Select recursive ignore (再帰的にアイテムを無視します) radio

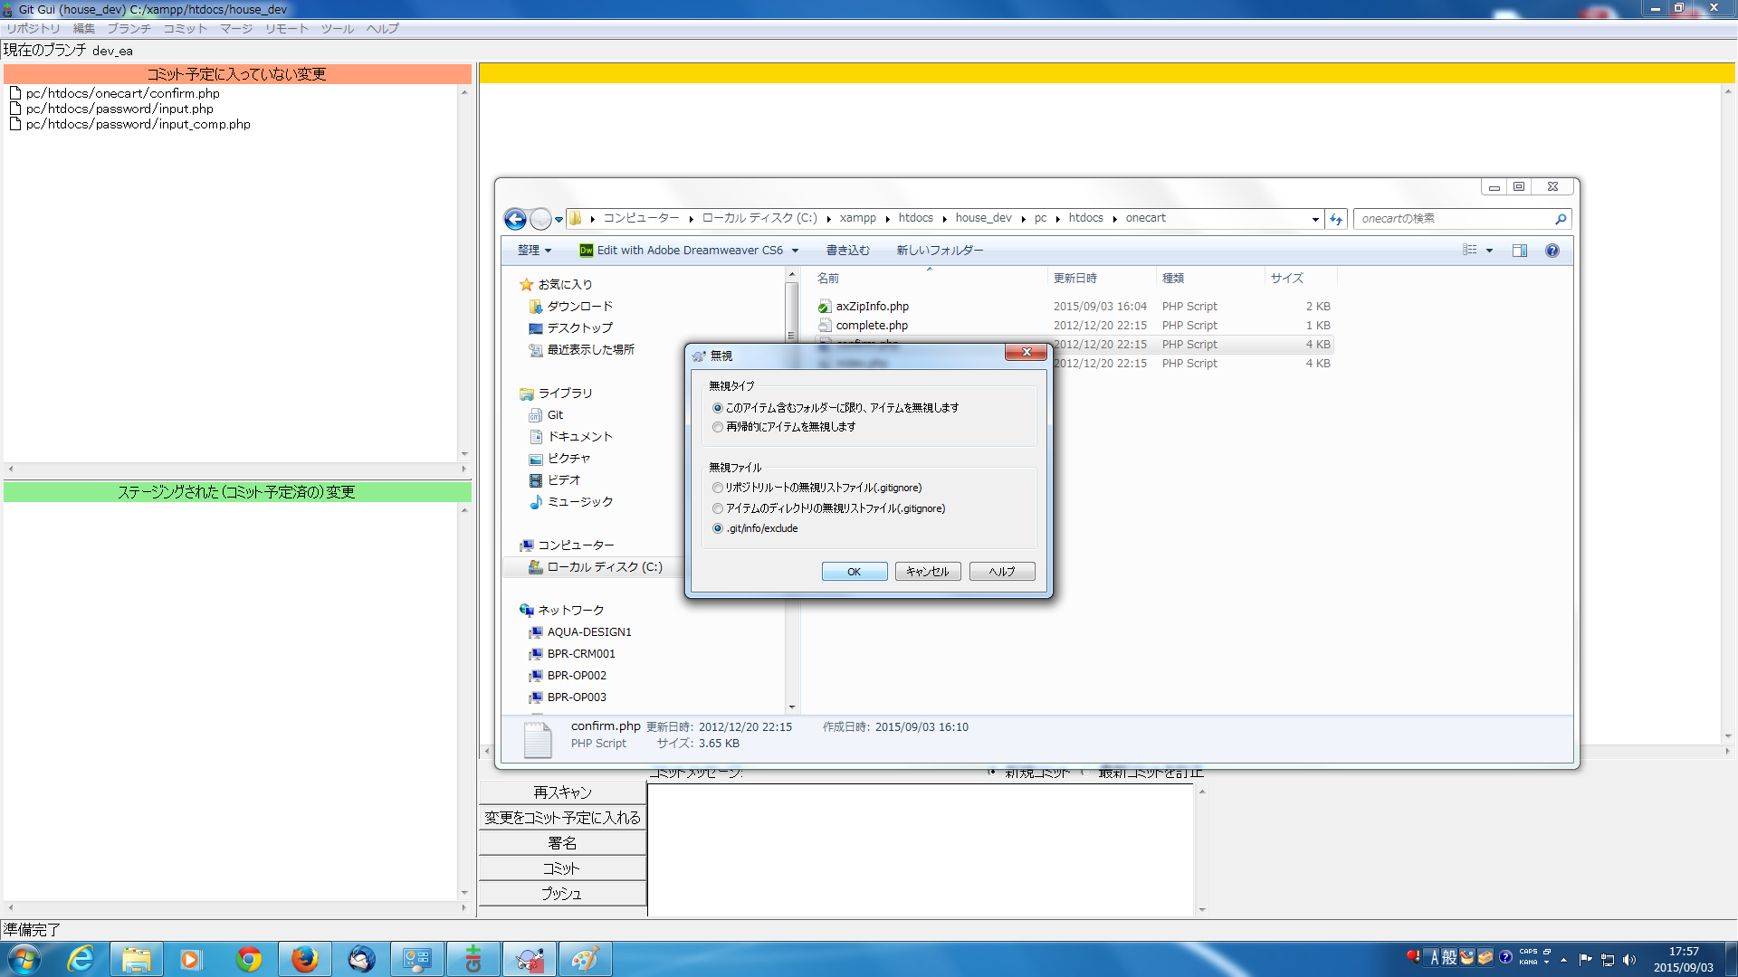point(718,427)
